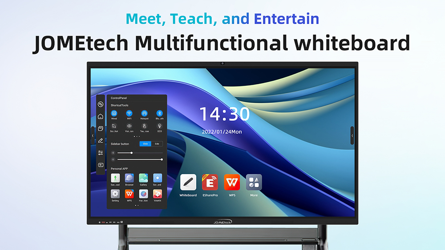The image size is (445, 250).
Task: Launch the ESharePro app
Action: tap(210, 182)
